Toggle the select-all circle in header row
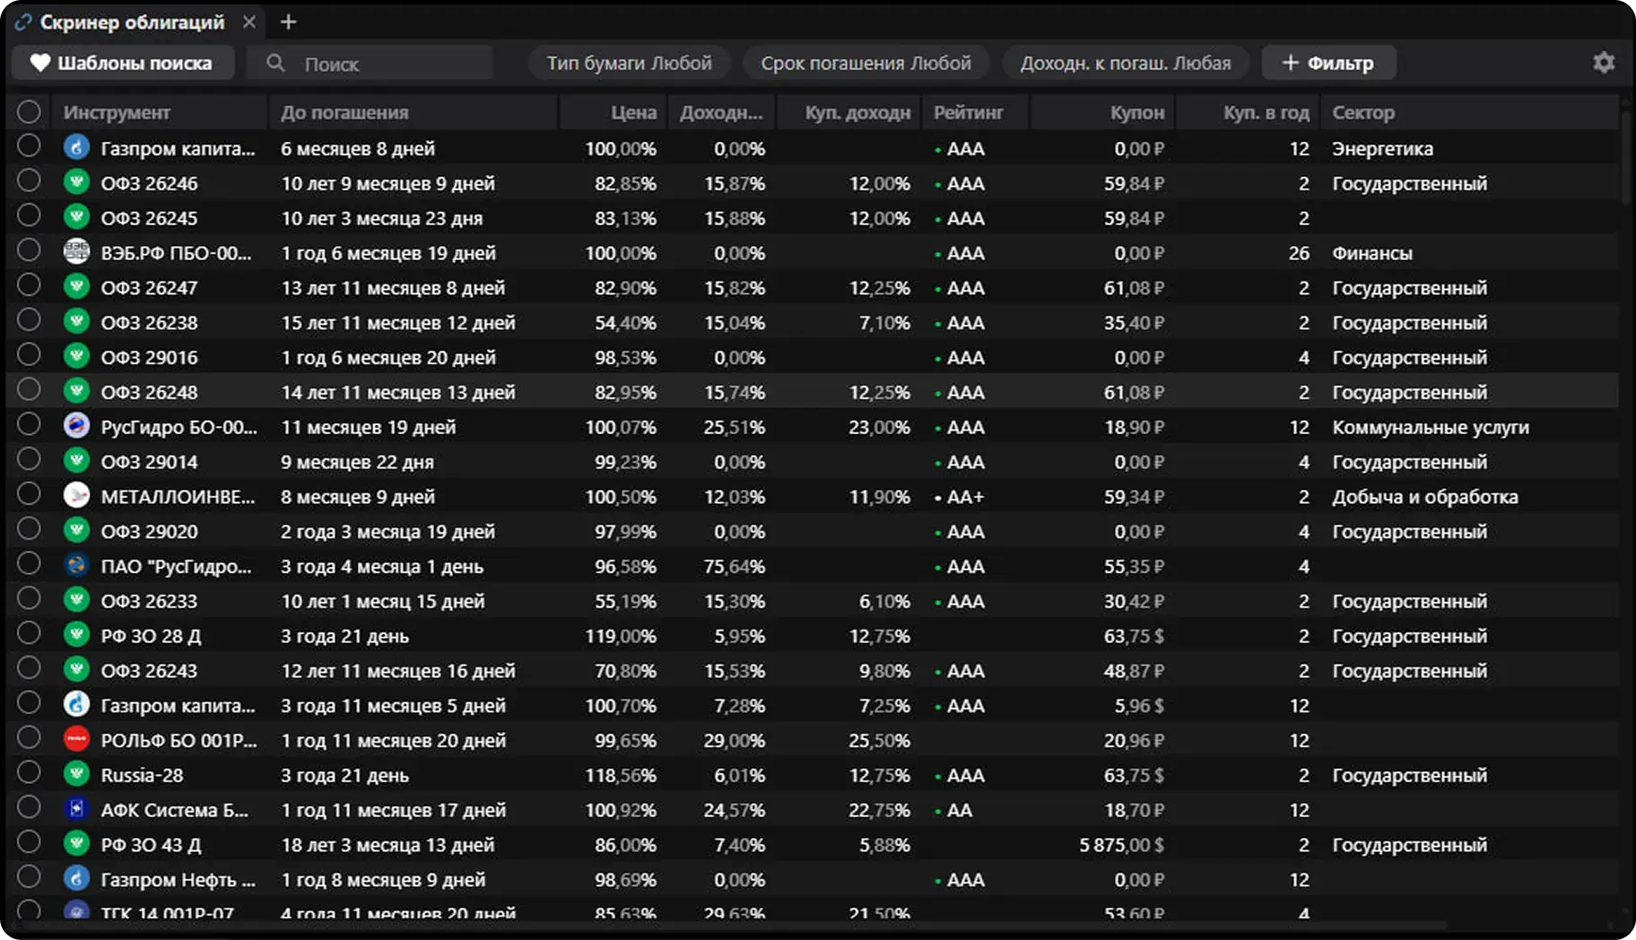This screenshot has width=1636, height=940. point(29,111)
